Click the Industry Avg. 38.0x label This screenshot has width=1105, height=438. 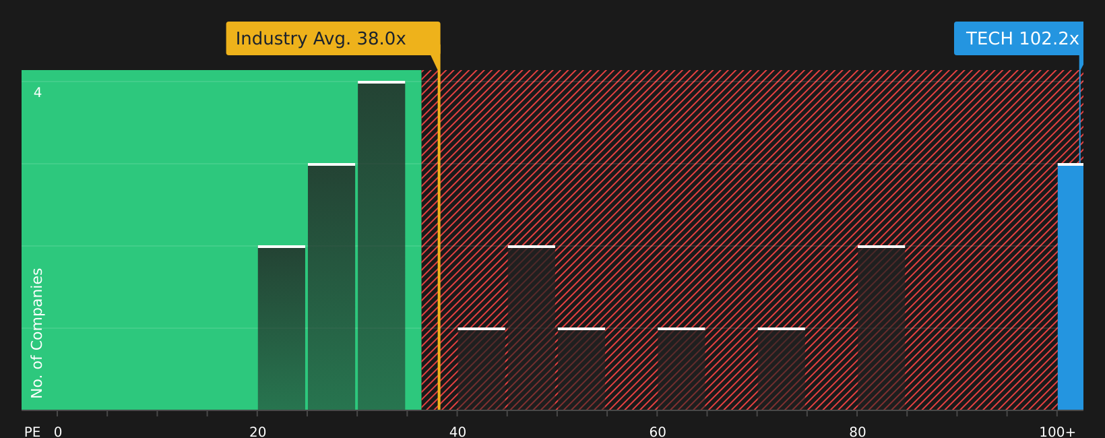click(333, 38)
